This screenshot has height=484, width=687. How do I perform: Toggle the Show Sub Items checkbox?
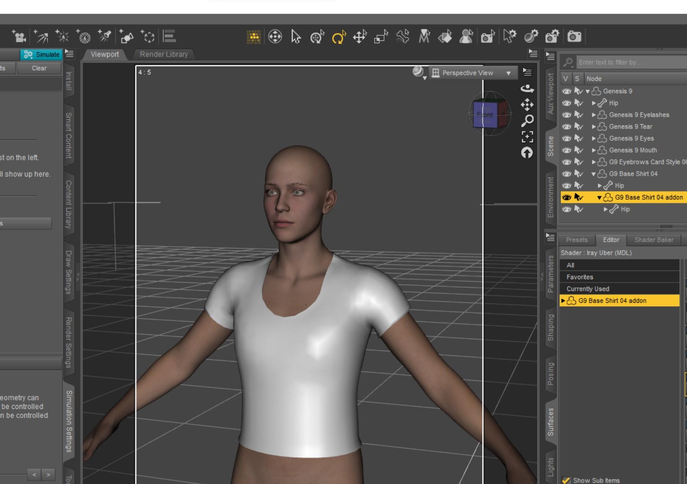coord(566,480)
